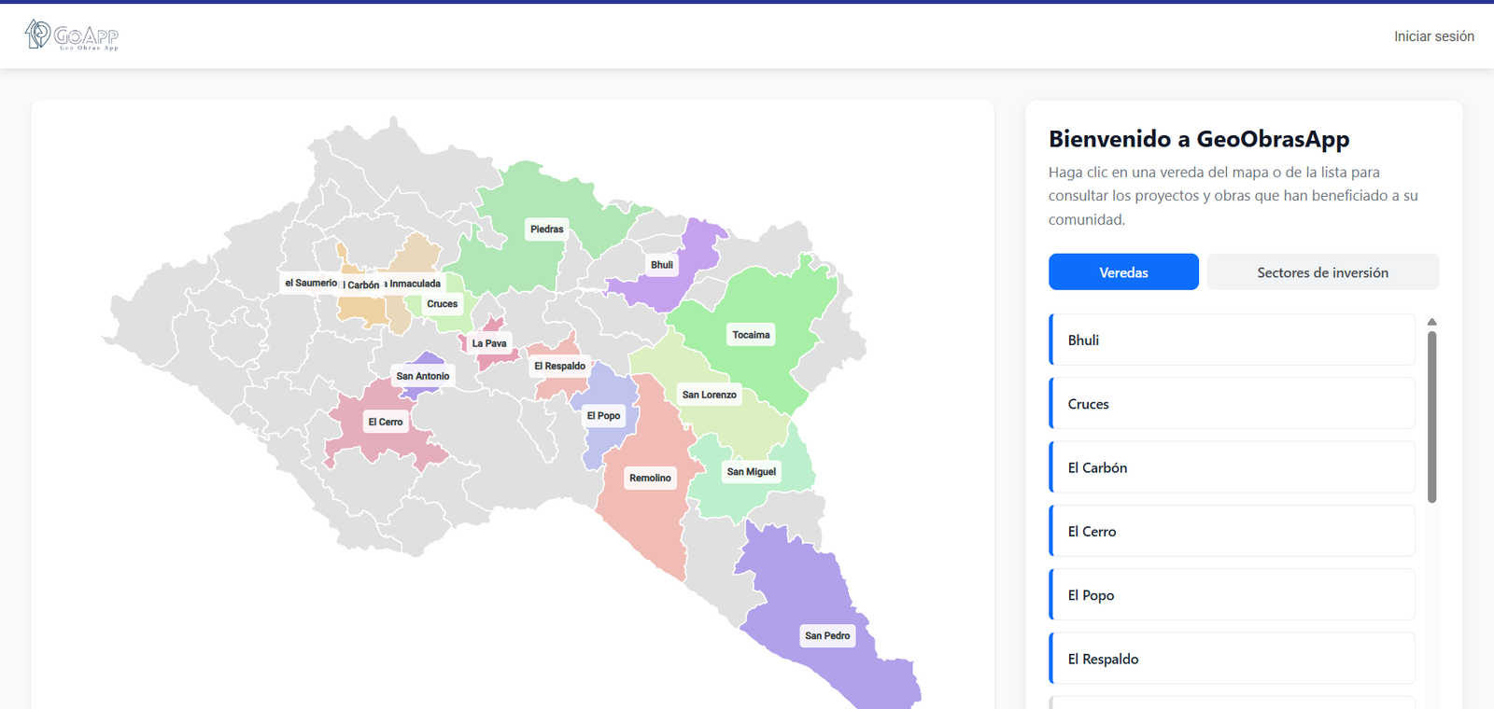The image size is (1494, 709).
Task: Open El Popo list entry
Action: [x=1232, y=595]
